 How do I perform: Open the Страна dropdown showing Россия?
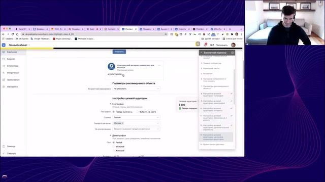tap(136, 117)
